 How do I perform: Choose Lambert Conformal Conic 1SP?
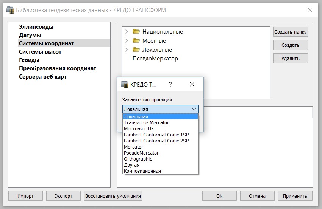click(160, 135)
